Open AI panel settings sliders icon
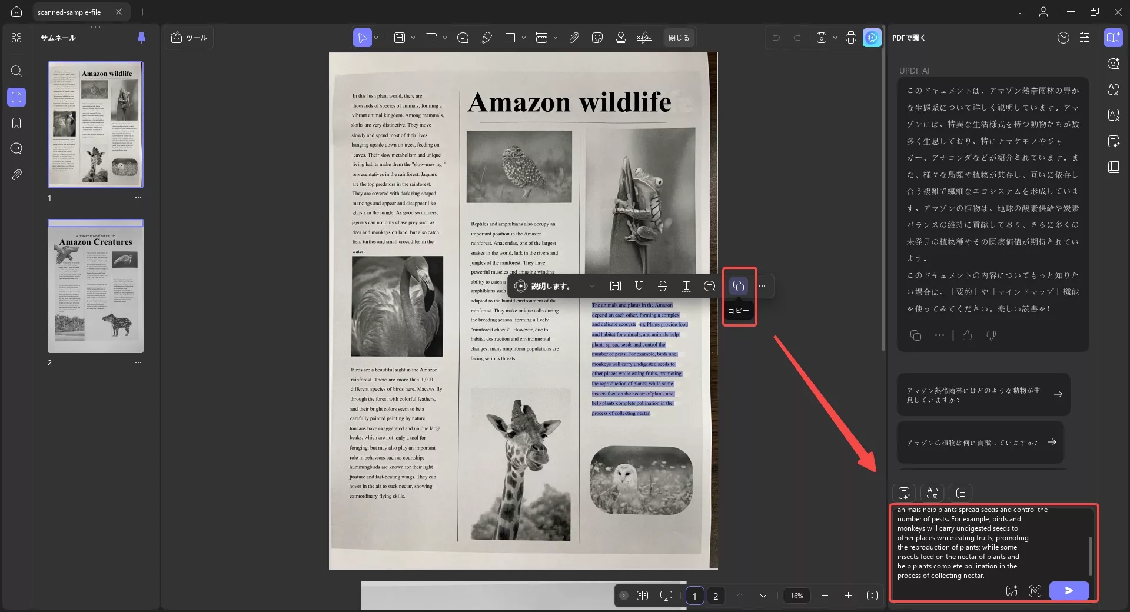1130x612 pixels. coord(1085,38)
